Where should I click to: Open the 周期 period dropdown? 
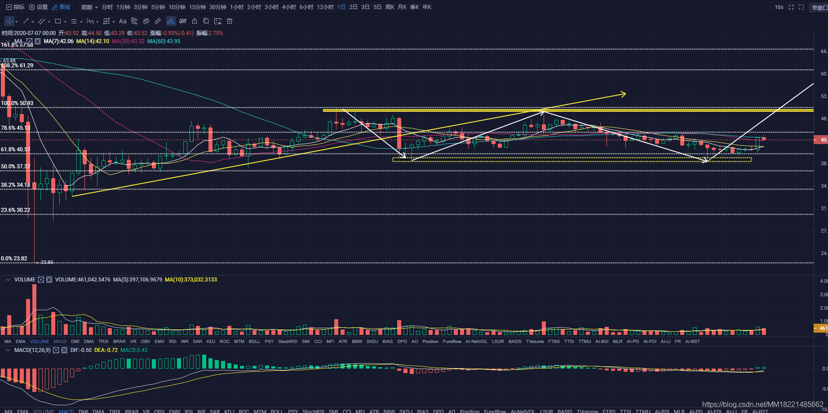89,7
